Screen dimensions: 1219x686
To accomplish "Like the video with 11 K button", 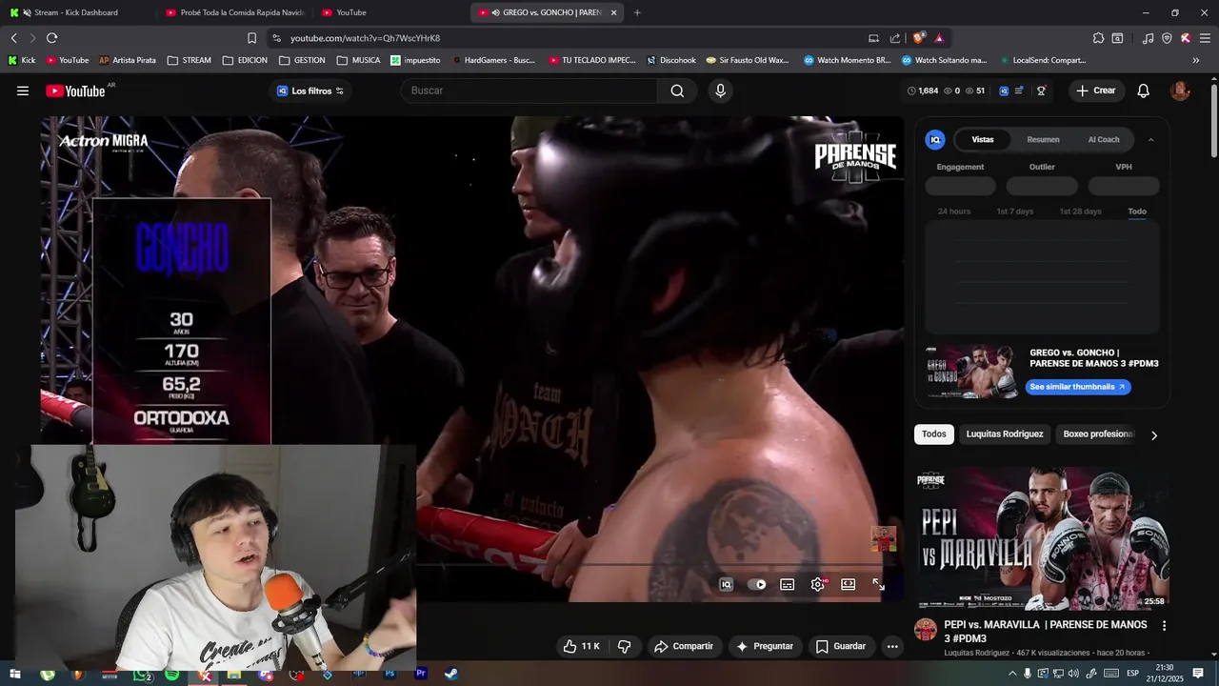I will click(x=581, y=646).
